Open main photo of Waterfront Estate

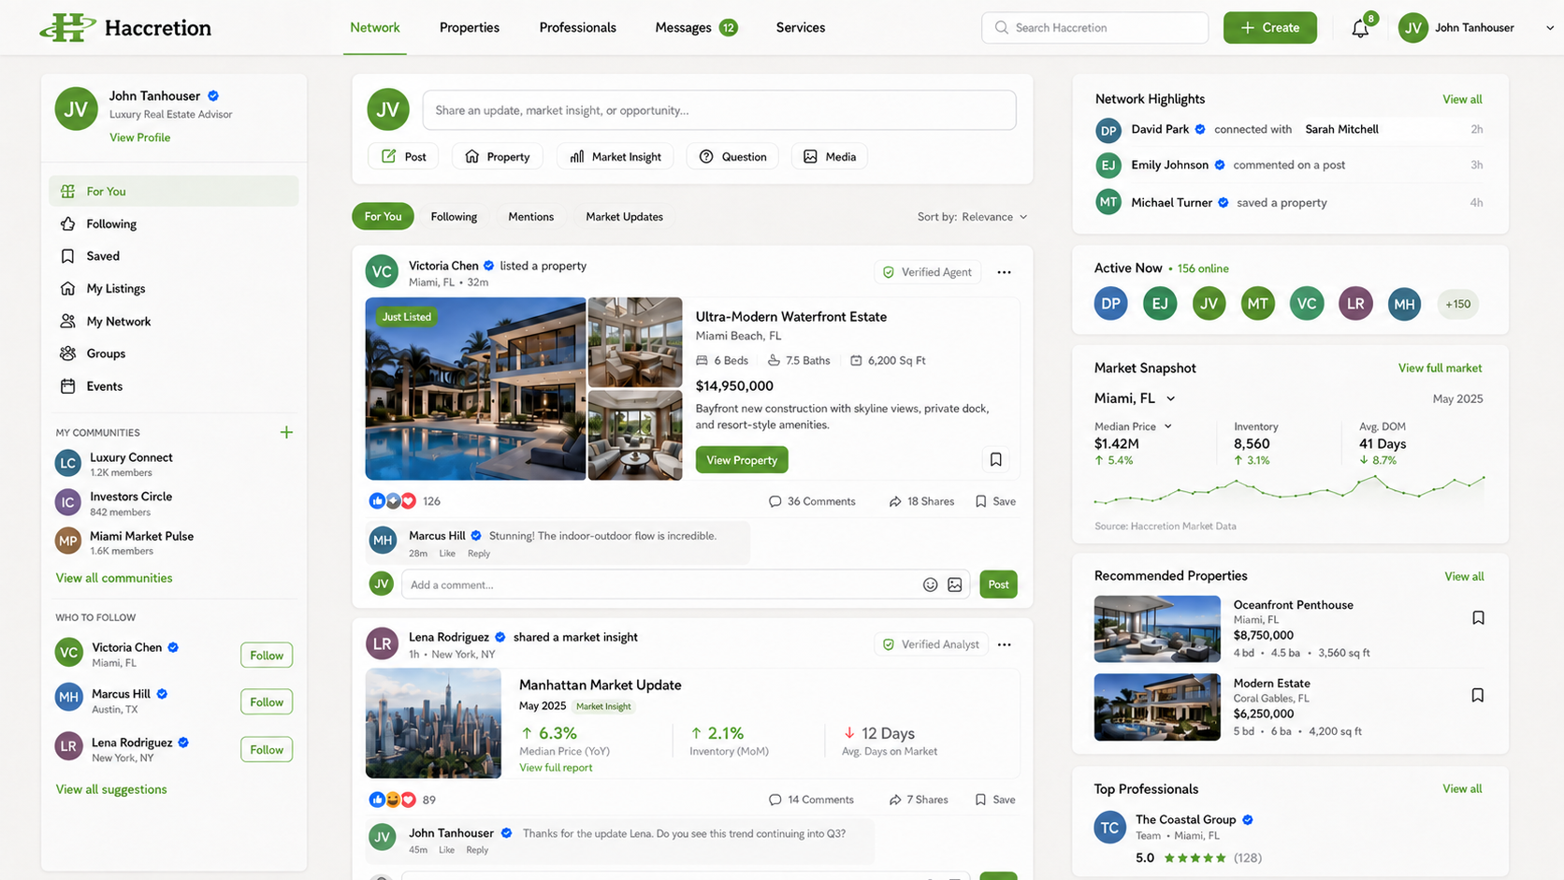475,389
